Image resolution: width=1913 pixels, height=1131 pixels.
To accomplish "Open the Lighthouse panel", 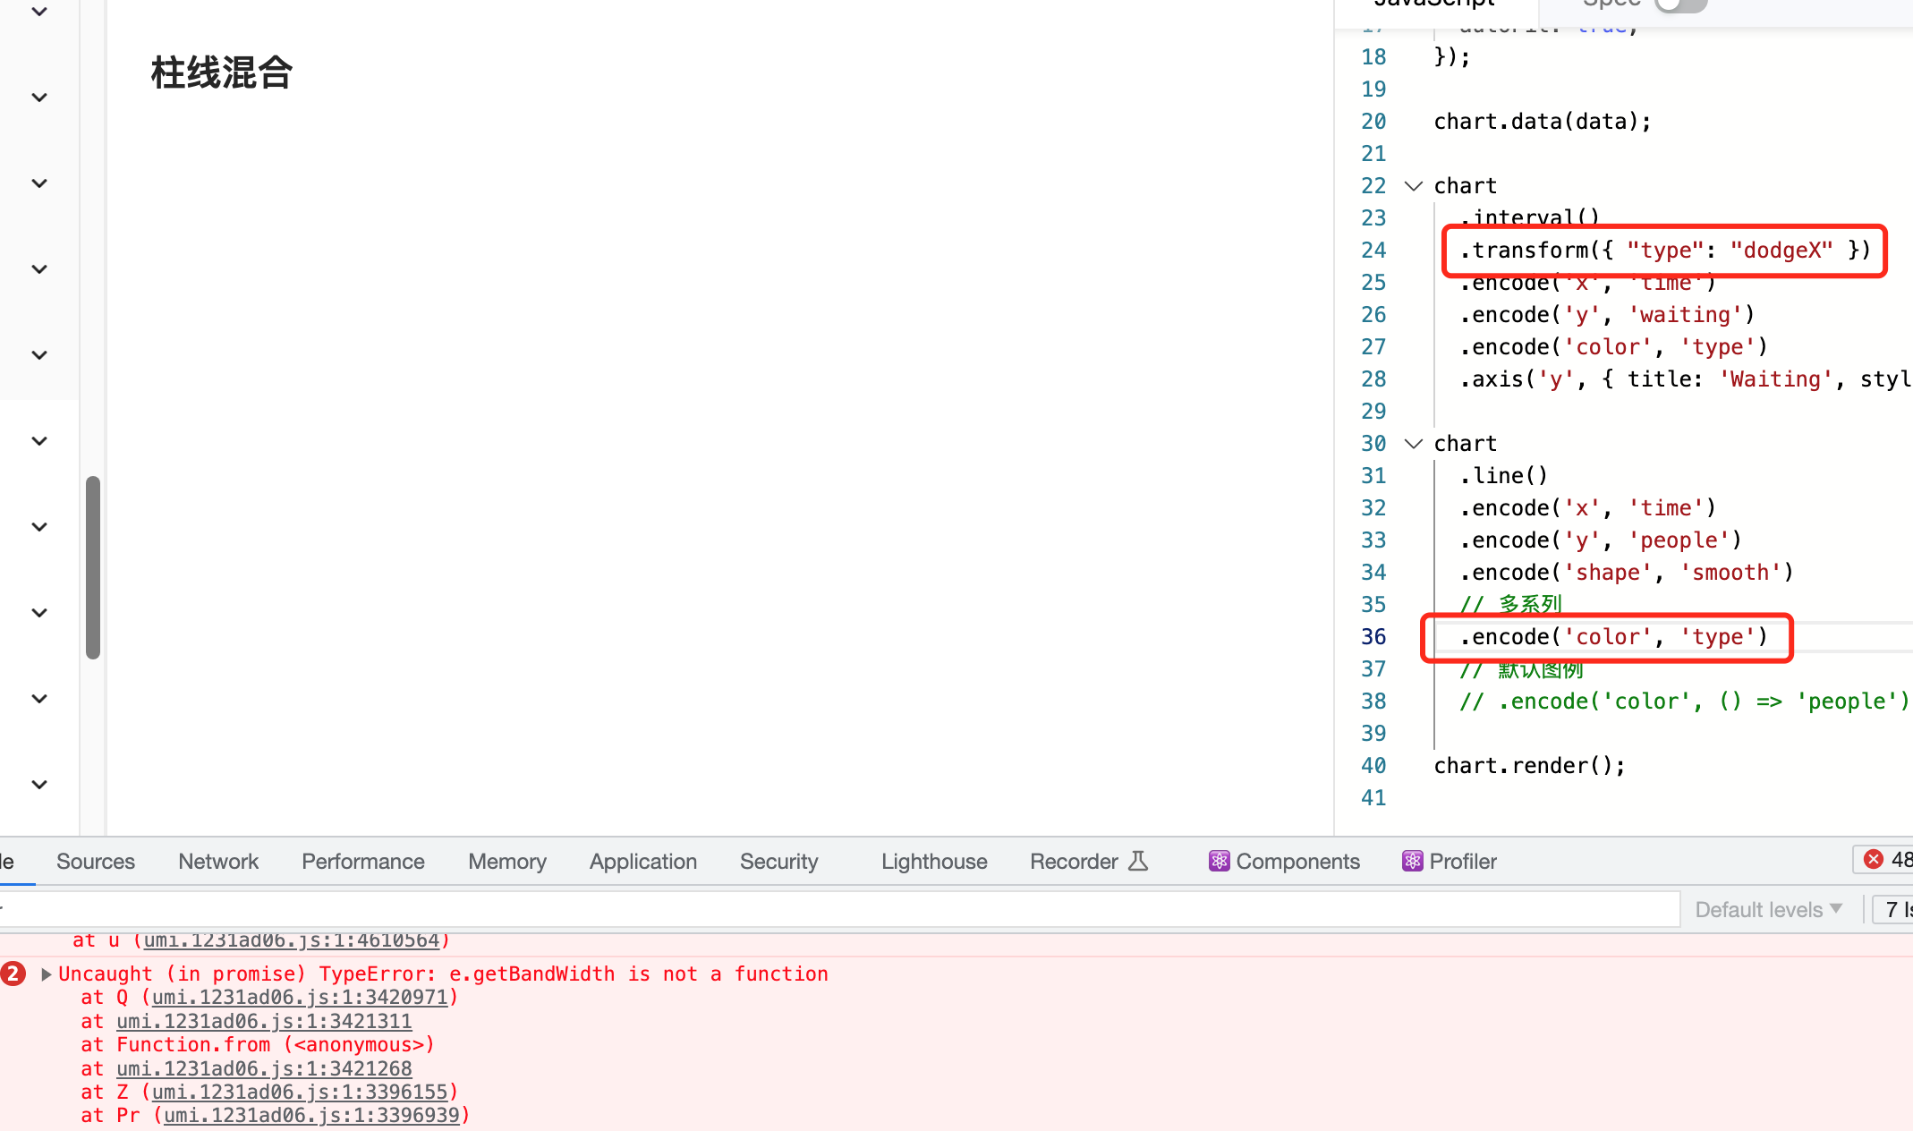I will click(933, 861).
